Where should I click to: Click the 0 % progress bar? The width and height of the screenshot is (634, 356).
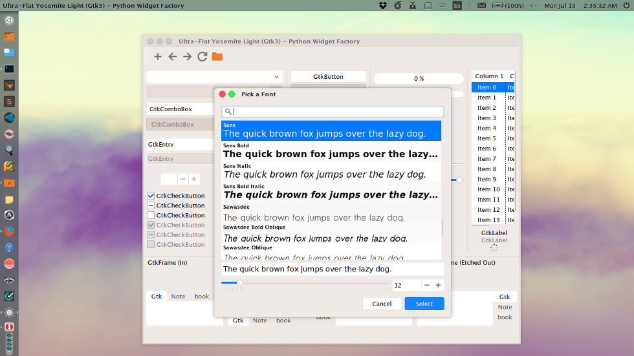tap(419, 78)
